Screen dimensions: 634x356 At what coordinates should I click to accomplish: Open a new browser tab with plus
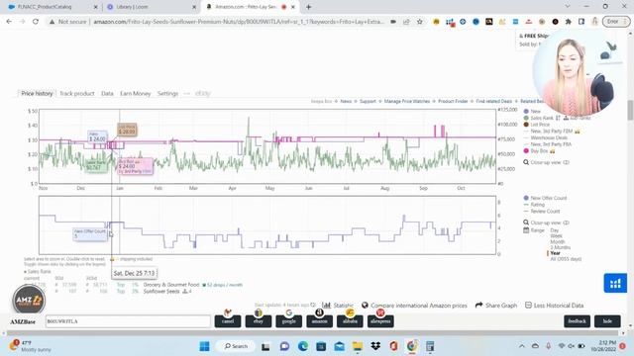coord(308,7)
